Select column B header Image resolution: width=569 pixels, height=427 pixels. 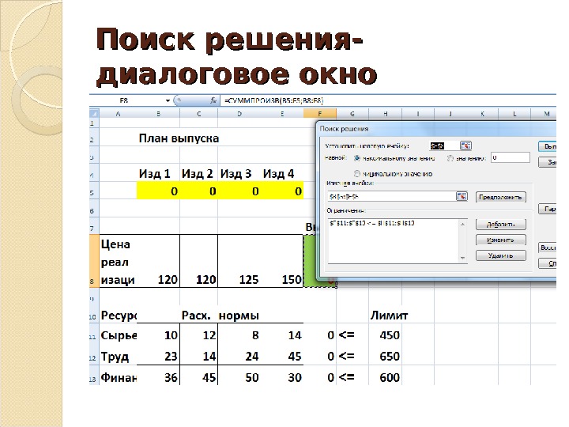pos(158,114)
